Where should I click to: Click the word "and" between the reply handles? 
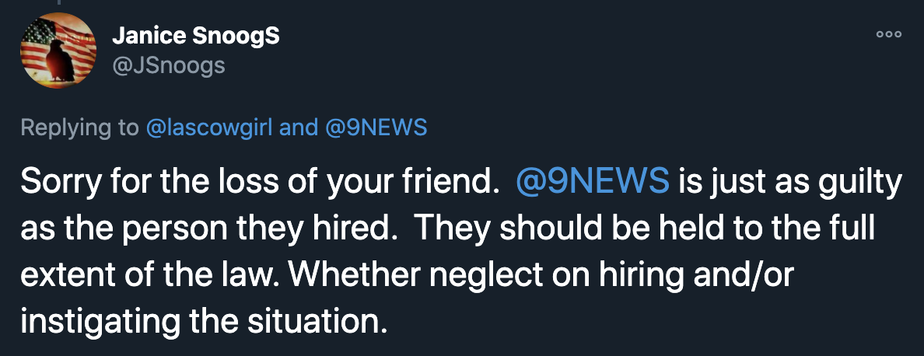[298, 128]
